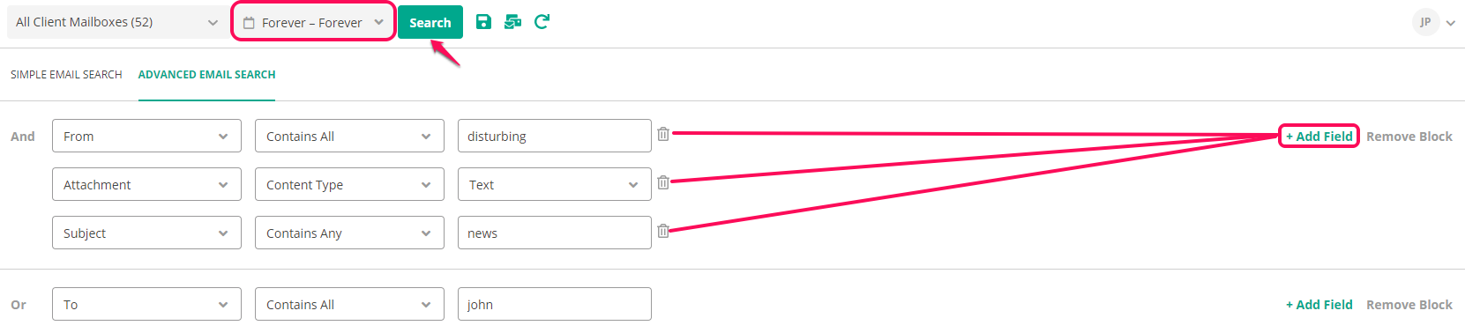Delete the 'disturbing' From field row
Viewport: 1465px width, 333px height.
coord(663,134)
